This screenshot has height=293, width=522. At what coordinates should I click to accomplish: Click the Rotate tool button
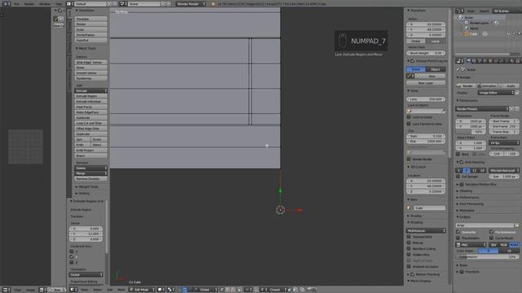pyautogui.click(x=91, y=24)
